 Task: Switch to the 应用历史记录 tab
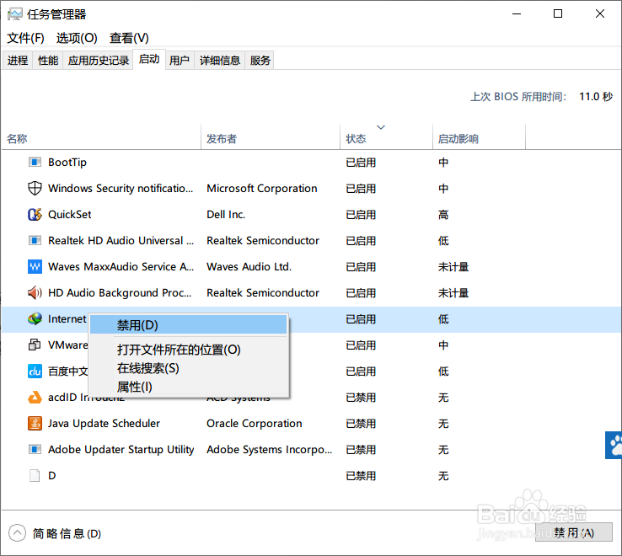tap(99, 61)
